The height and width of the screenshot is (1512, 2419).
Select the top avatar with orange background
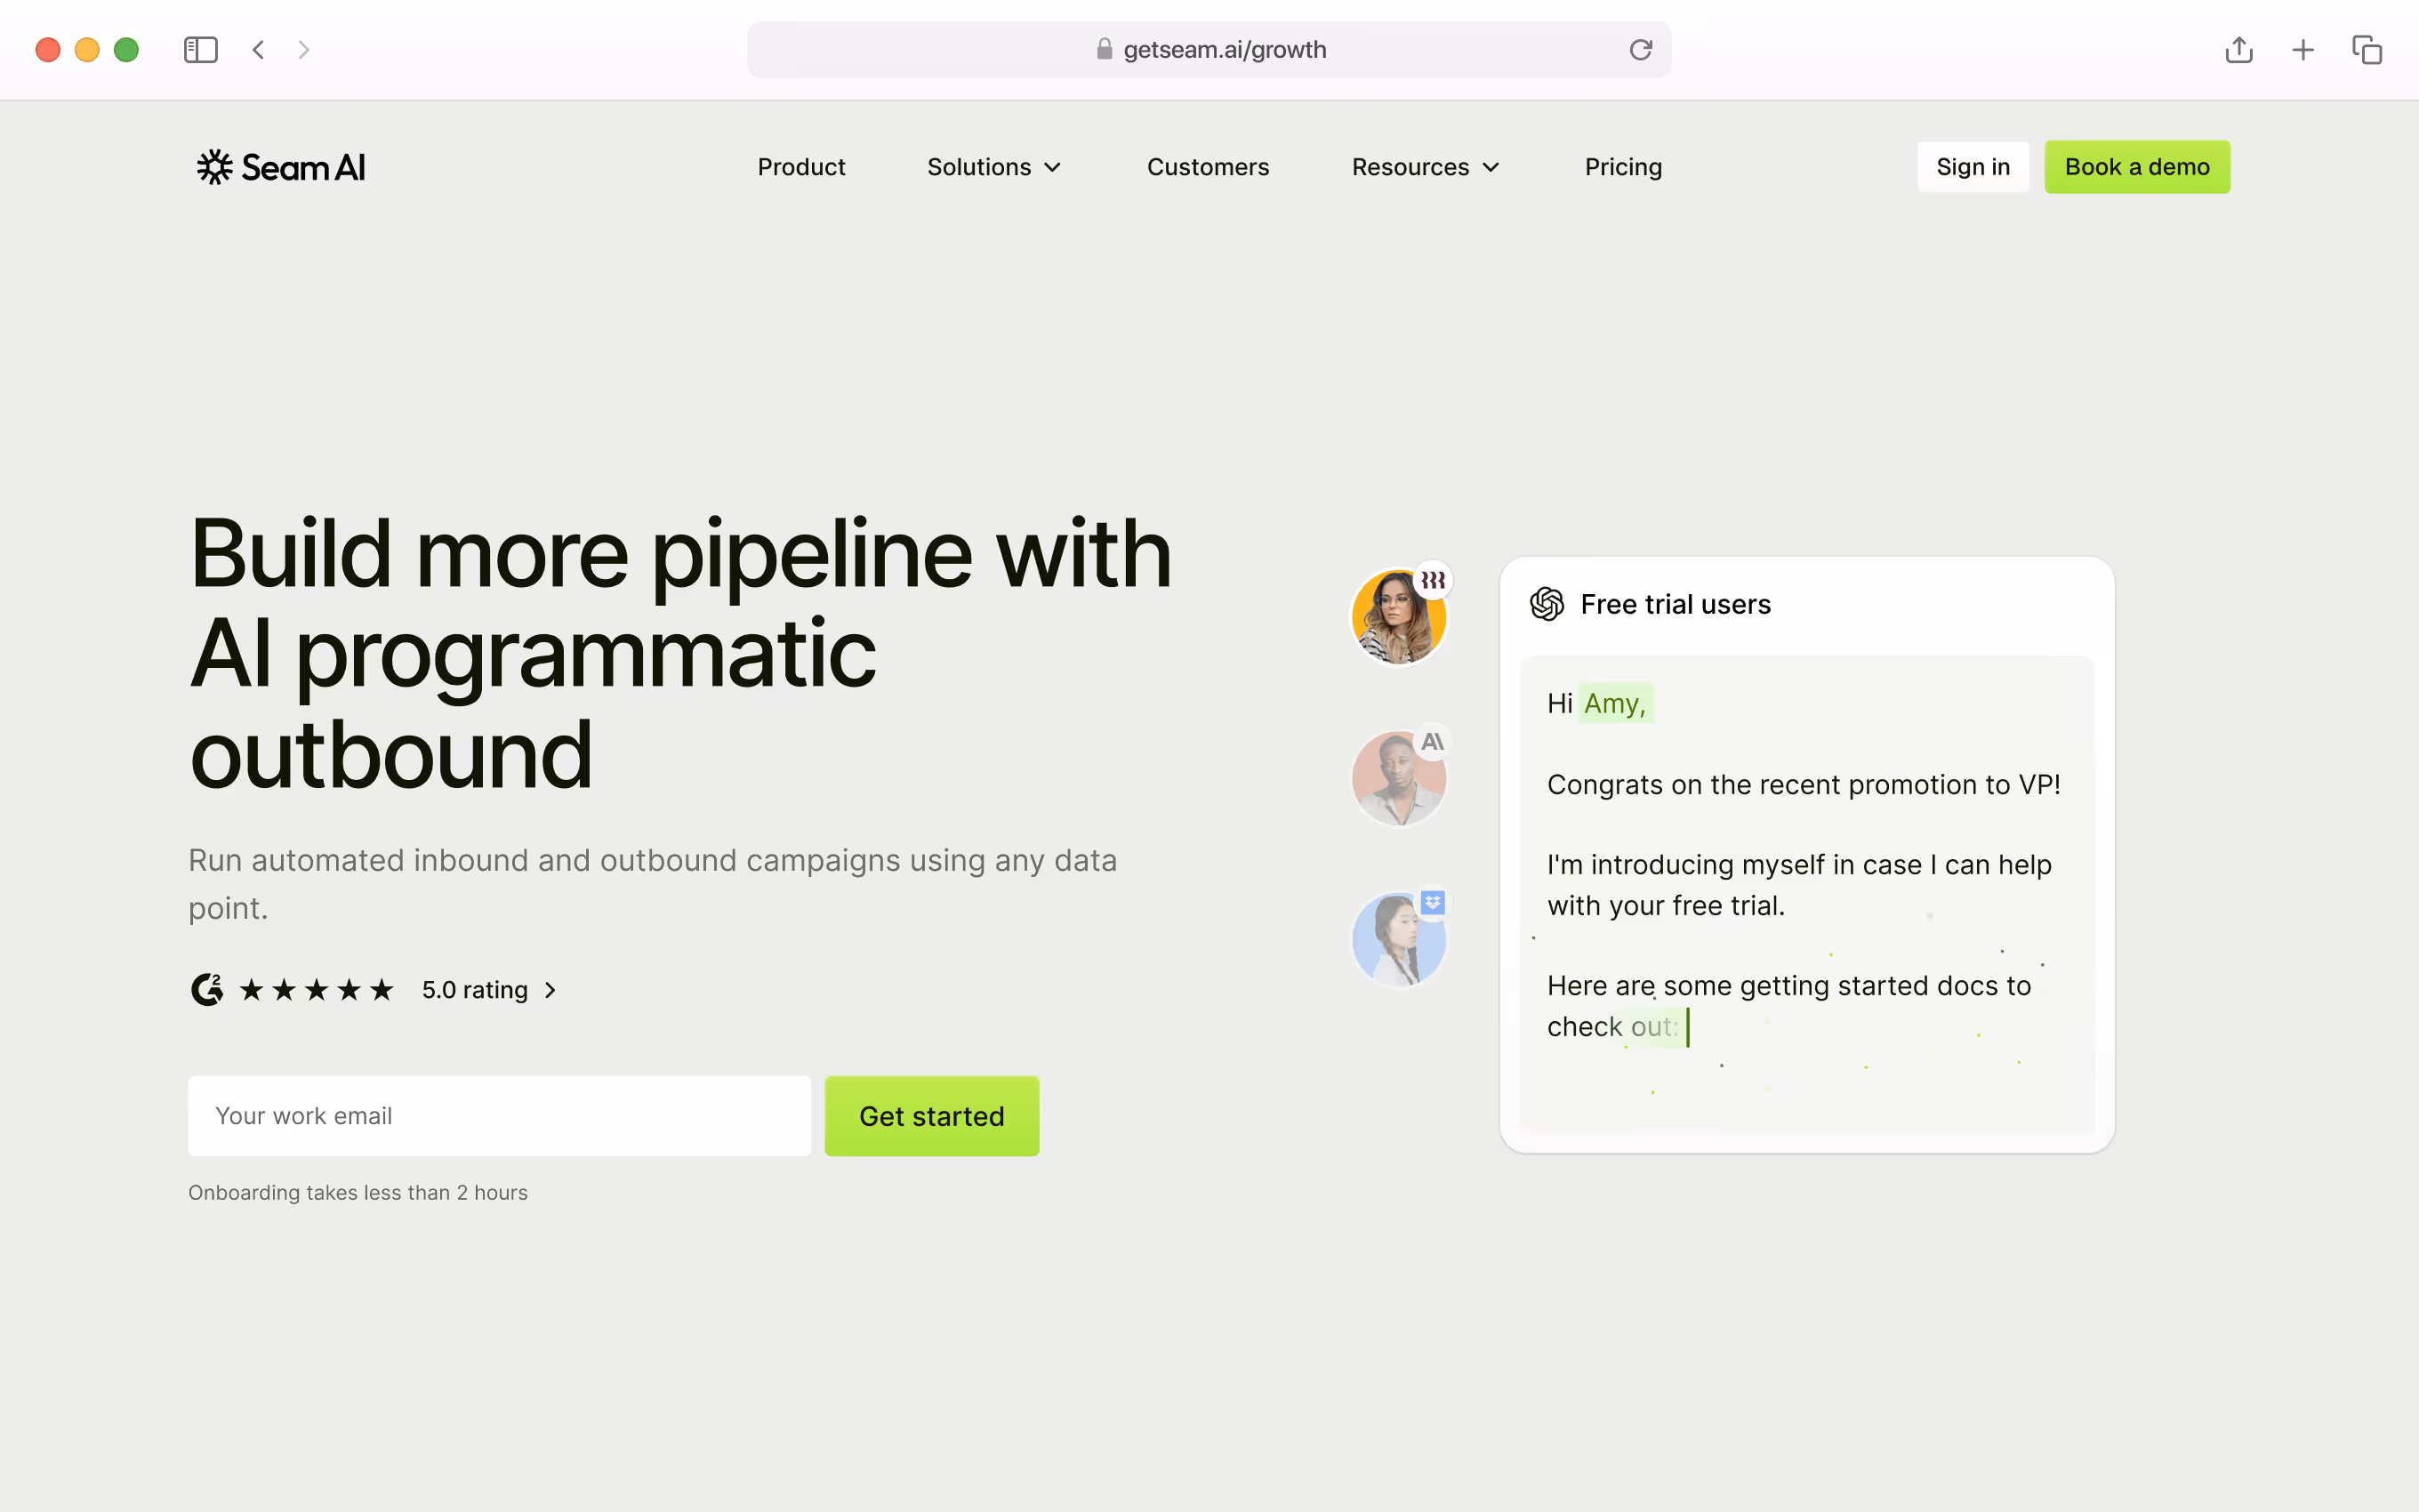click(x=1398, y=616)
